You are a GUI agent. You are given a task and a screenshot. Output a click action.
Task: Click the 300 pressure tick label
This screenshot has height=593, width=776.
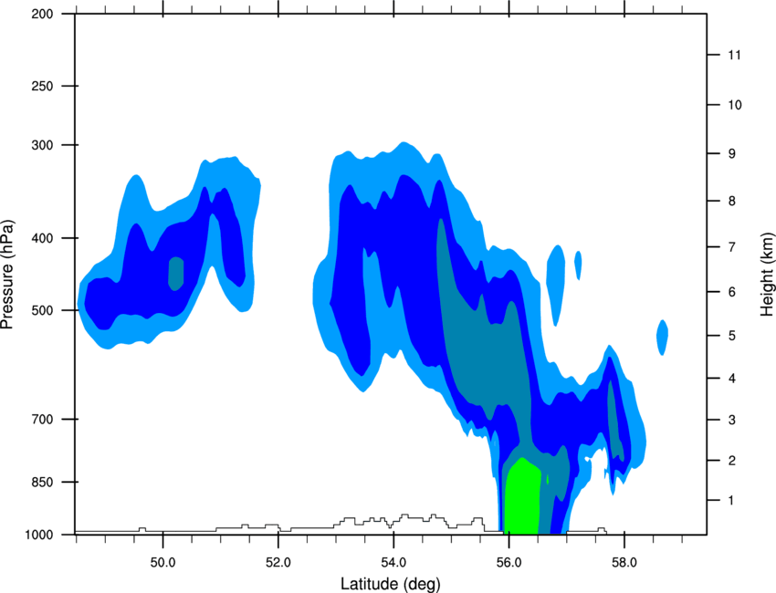[42, 145]
